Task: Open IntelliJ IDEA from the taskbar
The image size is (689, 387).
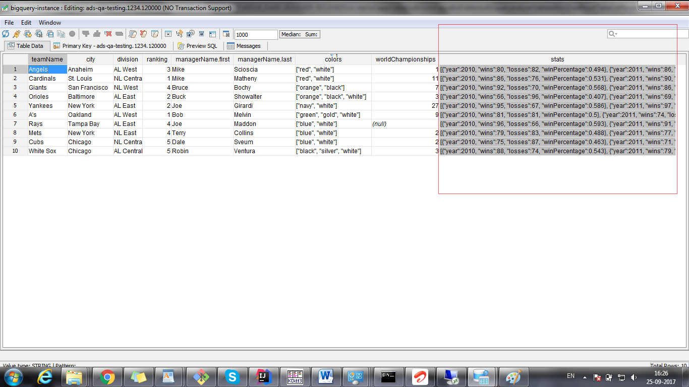Action: 263,376
